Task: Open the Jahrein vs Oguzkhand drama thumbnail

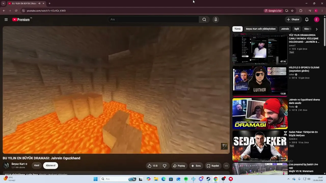Action: coord(260,114)
